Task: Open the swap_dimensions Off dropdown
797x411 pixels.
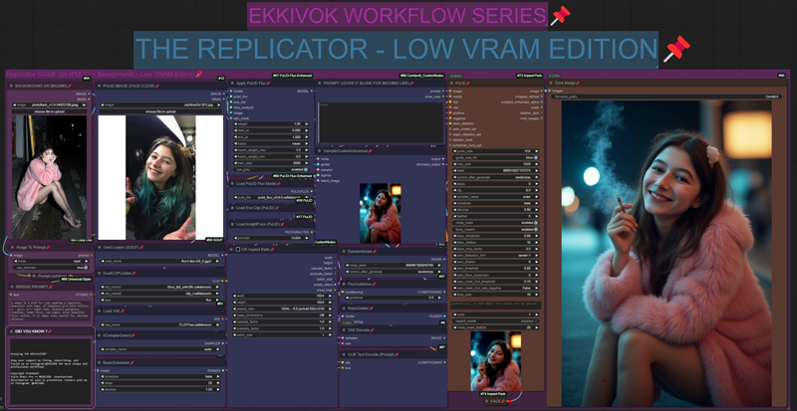Action: pos(283,315)
